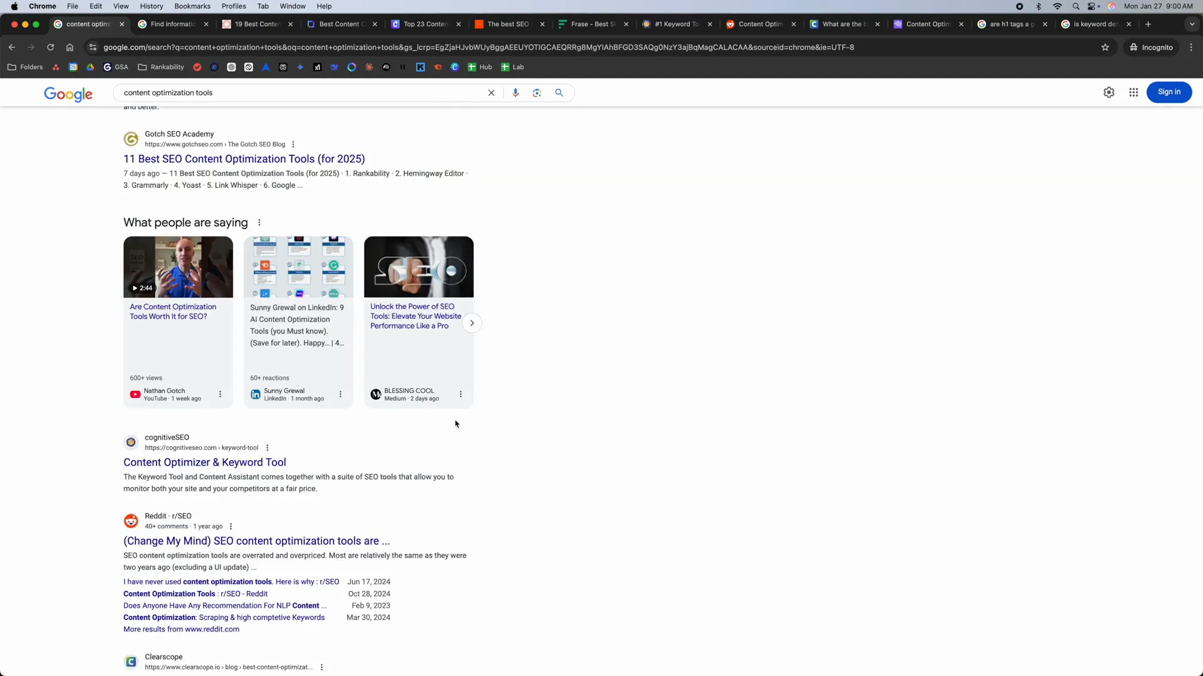This screenshot has width=1203, height=676.
Task: Open three-dot options for the Gotch SEO result
Action: coord(293,144)
